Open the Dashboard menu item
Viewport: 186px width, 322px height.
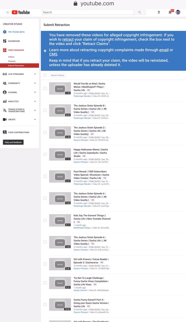[14, 41]
